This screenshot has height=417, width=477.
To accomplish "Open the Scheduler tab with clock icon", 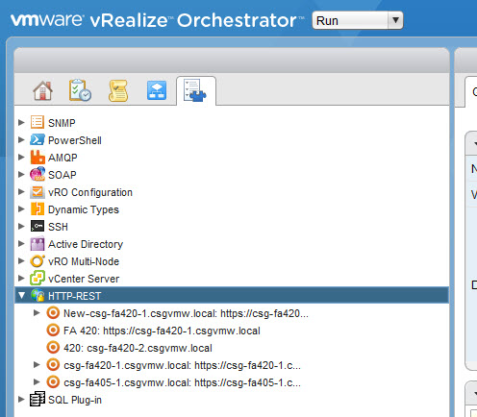I will click(x=80, y=90).
